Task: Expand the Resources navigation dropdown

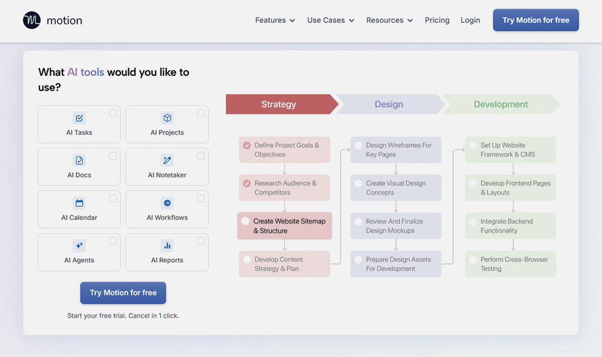Action: tap(389, 20)
